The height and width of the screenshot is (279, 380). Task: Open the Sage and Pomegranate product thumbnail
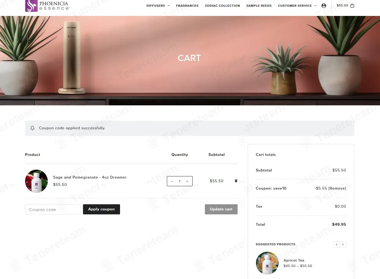[36, 181]
